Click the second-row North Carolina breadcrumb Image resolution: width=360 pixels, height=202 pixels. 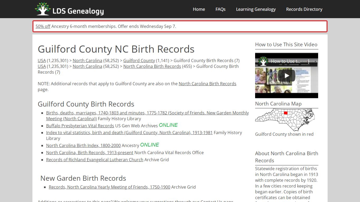click(87, 66)
